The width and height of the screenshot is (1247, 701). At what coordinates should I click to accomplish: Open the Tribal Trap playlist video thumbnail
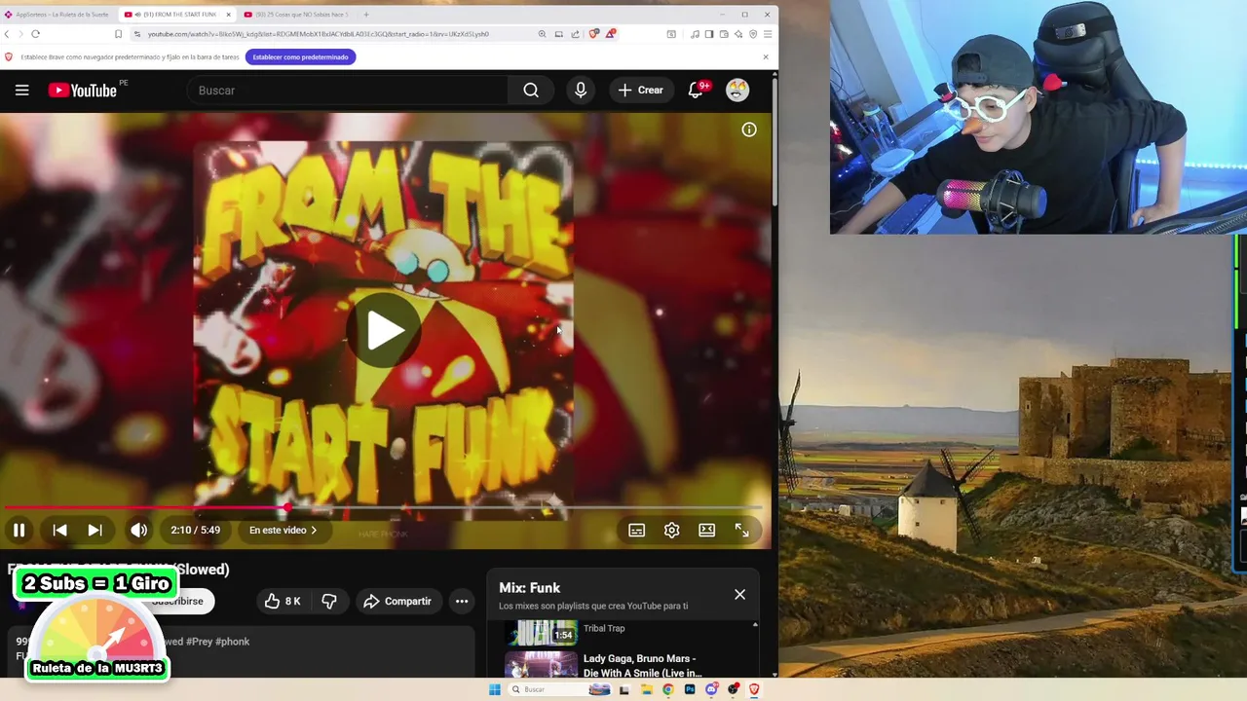[x=541, y=633]
